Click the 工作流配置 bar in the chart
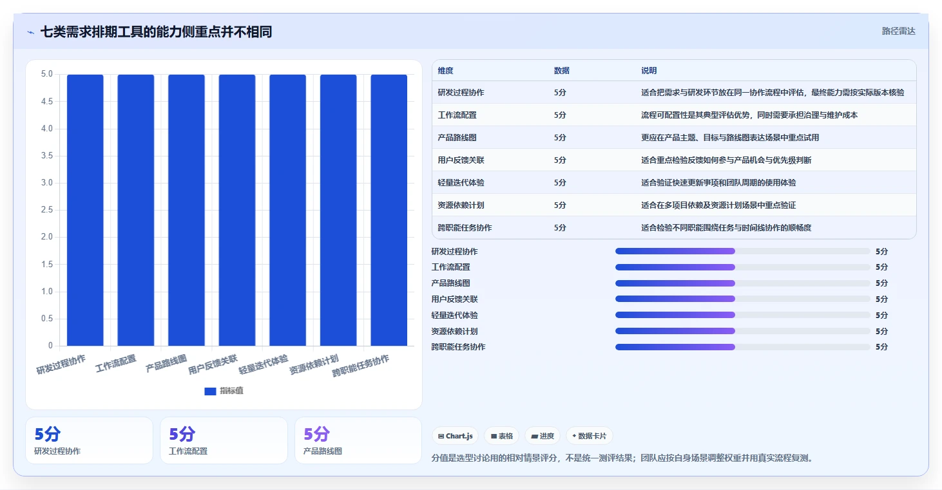942x490 pixels. click(x=136, y=210)
